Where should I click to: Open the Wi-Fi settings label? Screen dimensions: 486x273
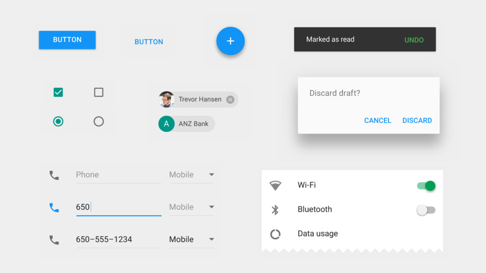click(x=307, y=185)
